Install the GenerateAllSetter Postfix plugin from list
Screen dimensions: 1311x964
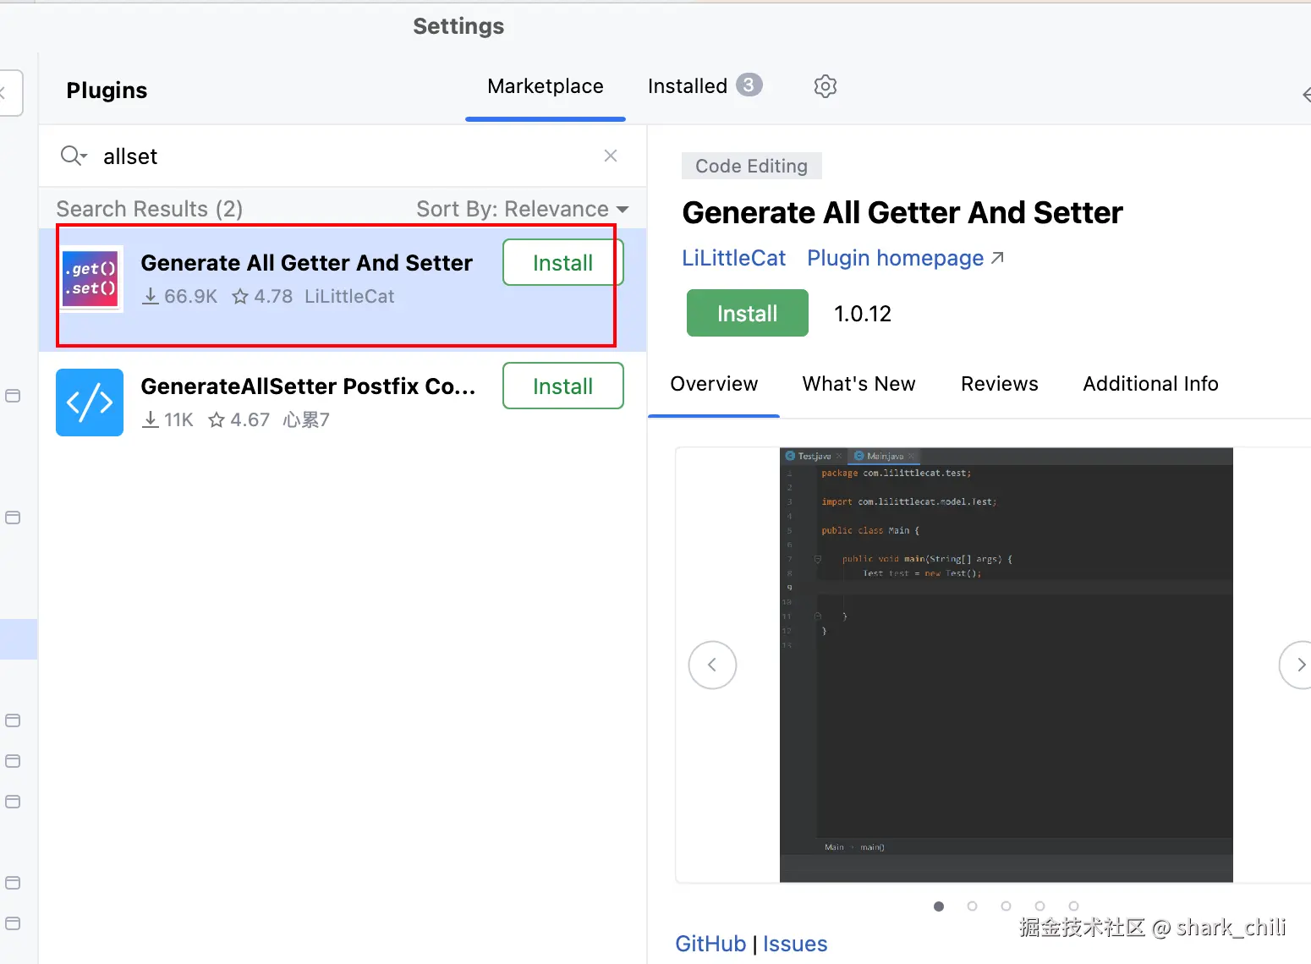[x=562, y=386]
